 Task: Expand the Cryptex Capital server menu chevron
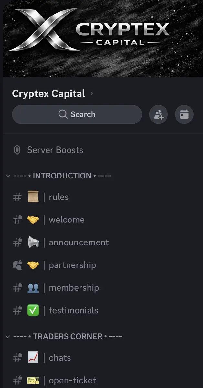[92, 93]
